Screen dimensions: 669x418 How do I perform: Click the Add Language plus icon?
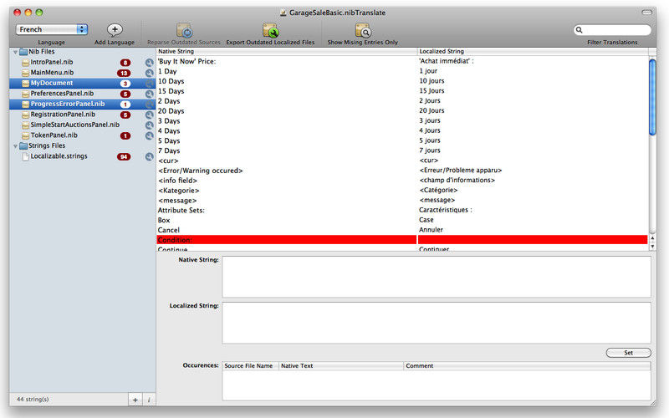point(115,29)
